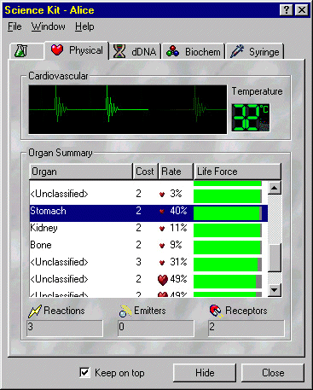The height and width of the screenshot is (390, 313).
Task: Click the heart icon beside 3% rate
Action: click(x=162, y=195)
